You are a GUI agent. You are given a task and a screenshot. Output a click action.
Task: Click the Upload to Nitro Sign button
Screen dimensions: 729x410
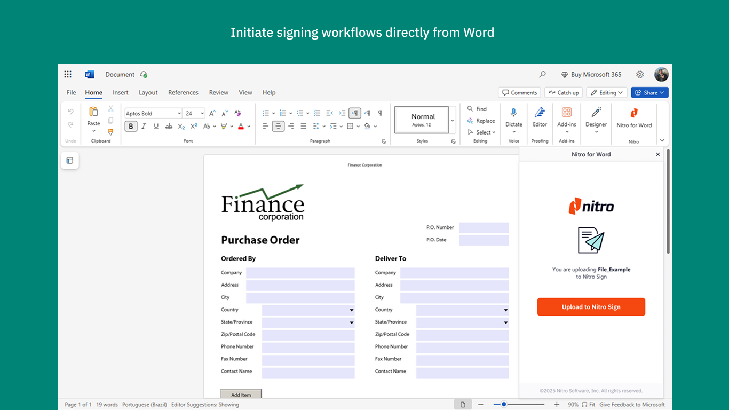591,307
